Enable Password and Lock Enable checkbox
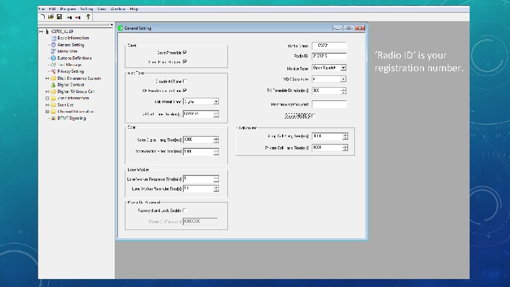Screen dimensions: 510x287 click(185, 210)
